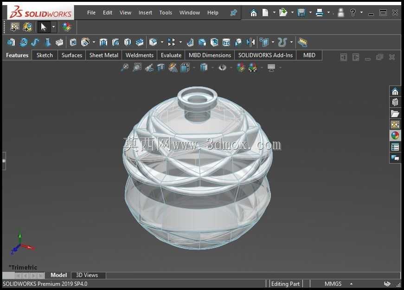
Task: Click the Help question mark button
Action: click(353, 13)
